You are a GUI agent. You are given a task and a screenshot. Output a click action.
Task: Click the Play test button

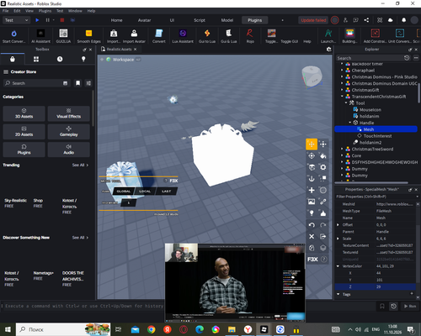click(x=37, y=20)
